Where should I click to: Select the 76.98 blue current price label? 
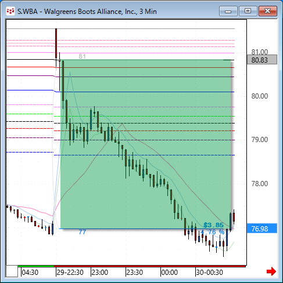[x=262, y=228]
